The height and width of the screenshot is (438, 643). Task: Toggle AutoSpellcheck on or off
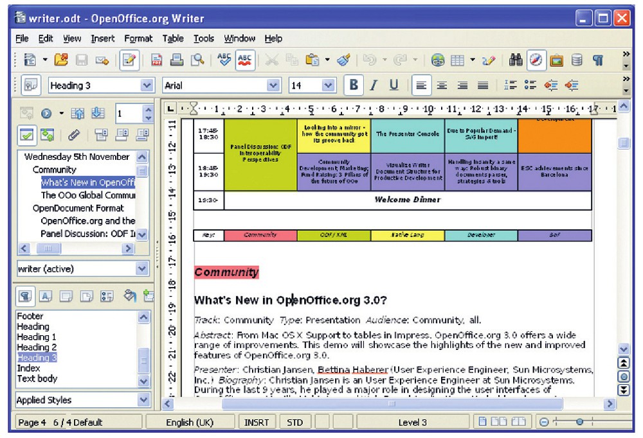[244, 60]
